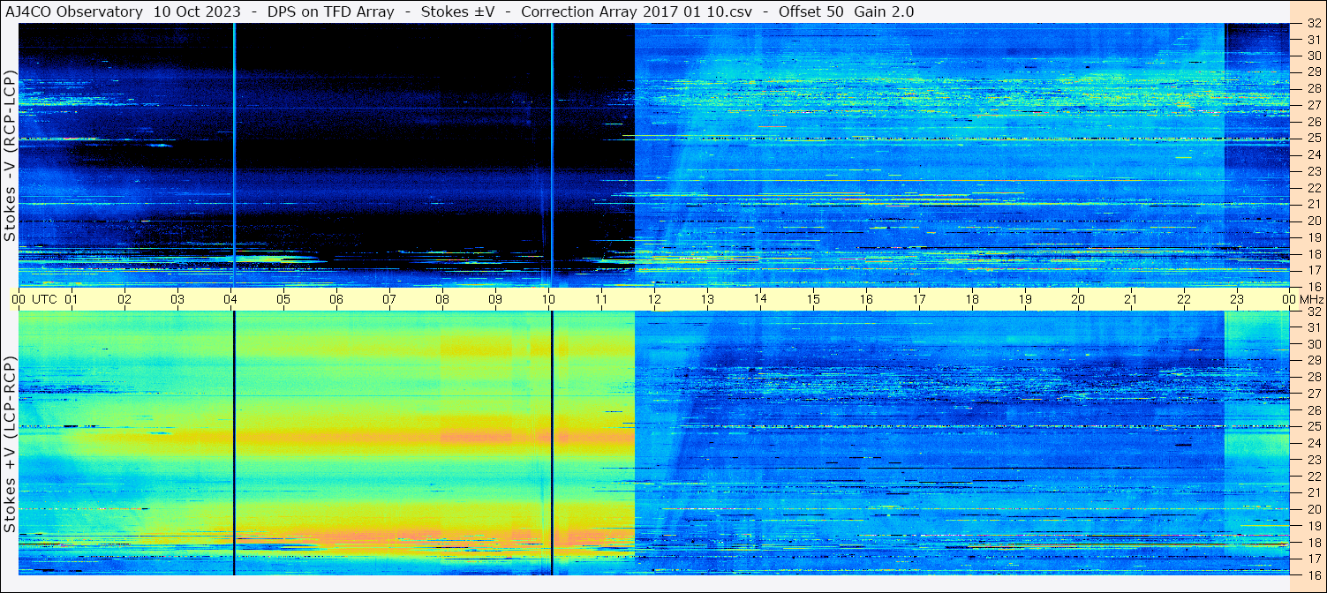Click dark vertical line at 10 UTC, lower spectrogram
The height and width of the screenshot is (593, 1327).
(x=552, y=443)
